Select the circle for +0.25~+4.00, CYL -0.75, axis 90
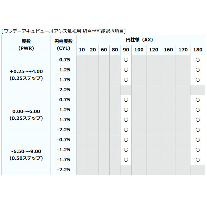The image size is (207, 207). click(126, 60)
